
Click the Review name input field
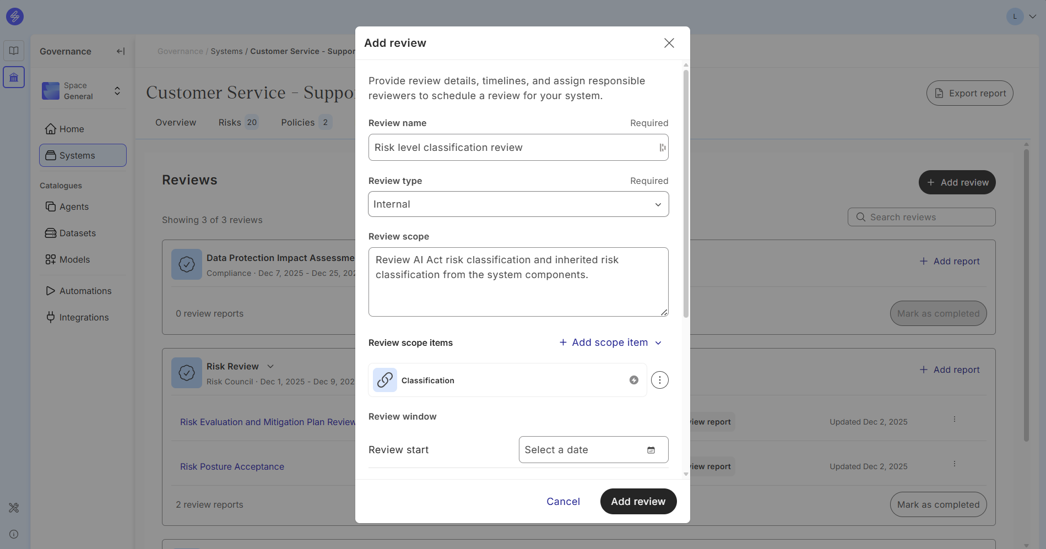coord(512,148)
